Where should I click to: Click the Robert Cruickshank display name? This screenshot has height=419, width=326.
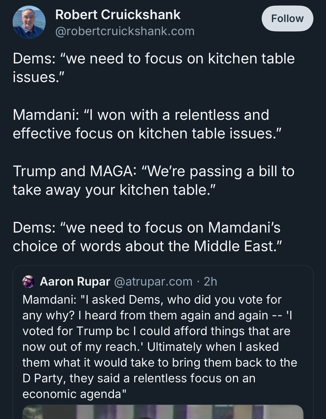tap(118, 15)
